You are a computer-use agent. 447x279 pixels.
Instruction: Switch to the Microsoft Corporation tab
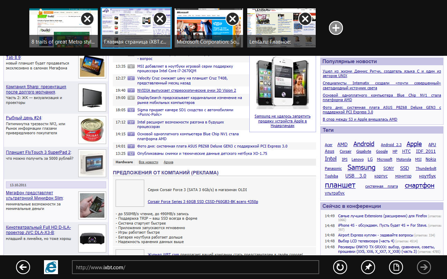(x=209, y=28)
